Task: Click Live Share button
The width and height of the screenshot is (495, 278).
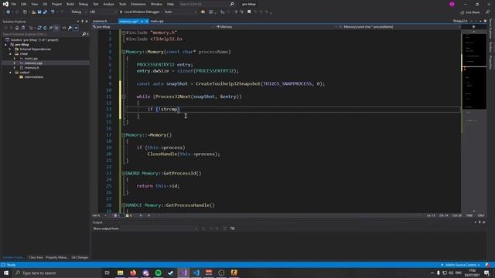Action: click(x=470, y=12)
